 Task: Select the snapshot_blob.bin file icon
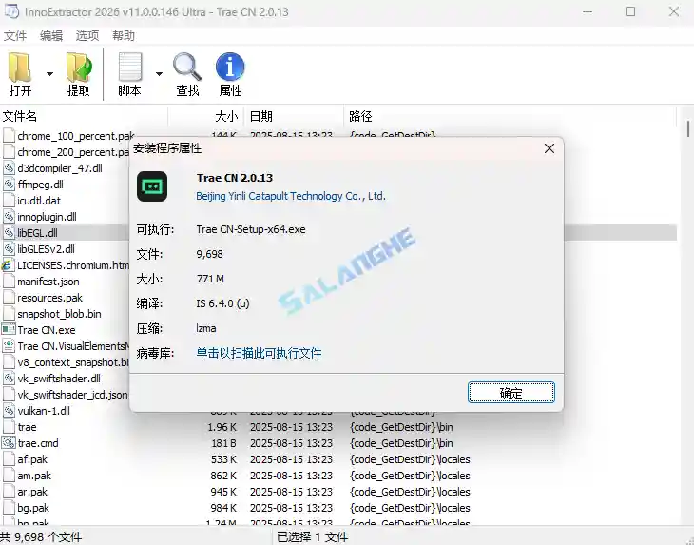[x=9, y=314]
